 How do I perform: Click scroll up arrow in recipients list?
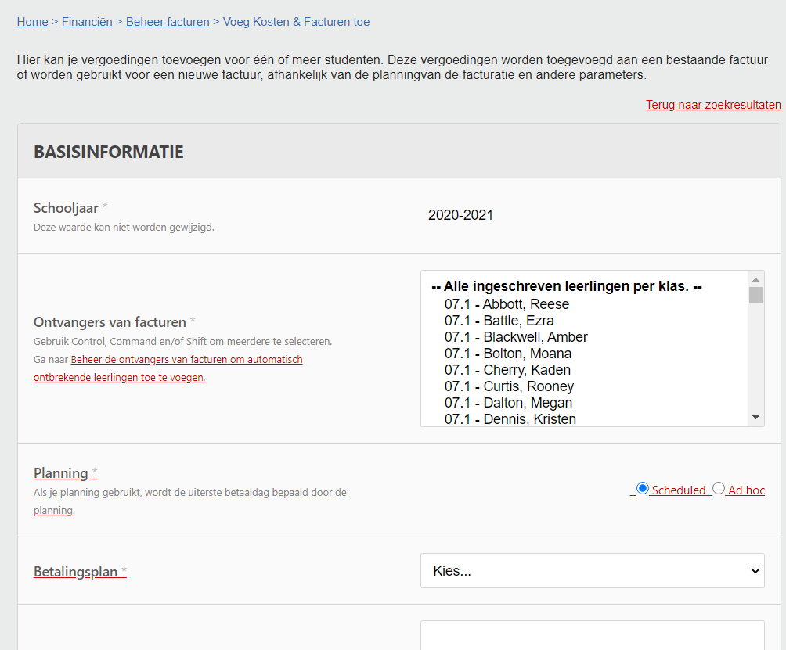point(756,279)
